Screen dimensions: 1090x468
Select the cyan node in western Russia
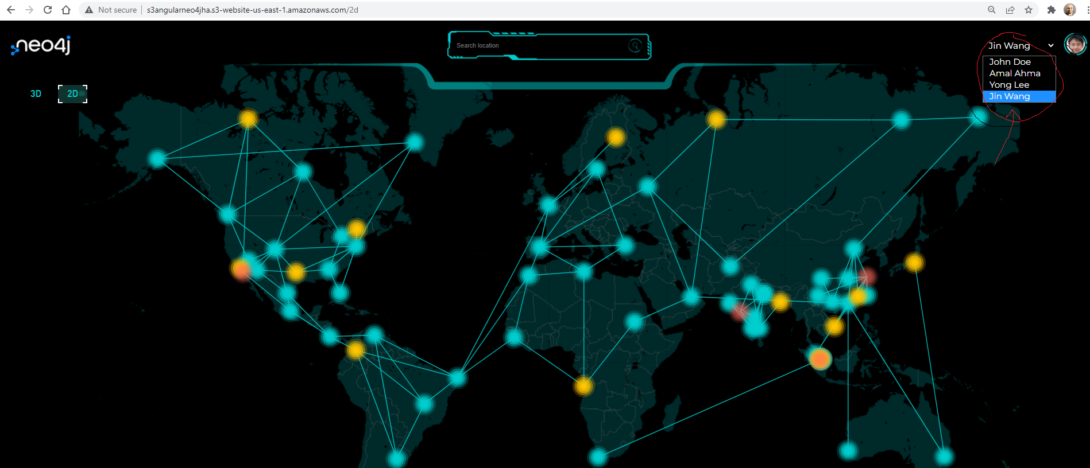point(648,186)
